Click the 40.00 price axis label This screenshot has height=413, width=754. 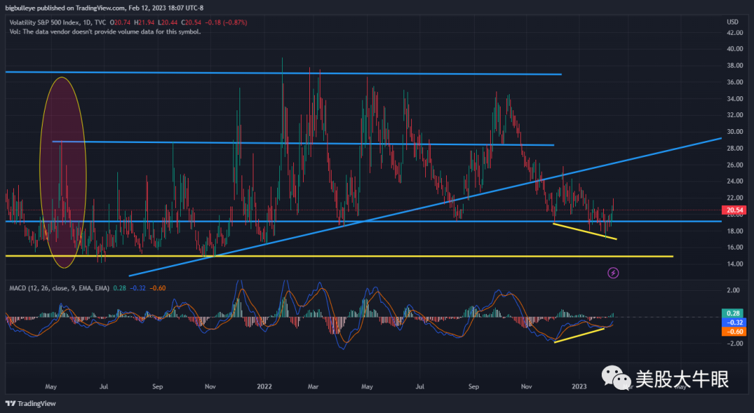pos(734,49)
